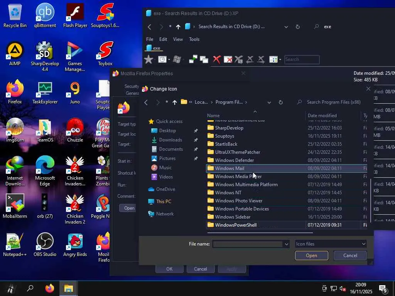395x296 pixels.
Task: Click OK in Mozilla Firefox Properties
Action: pos(169,269)
